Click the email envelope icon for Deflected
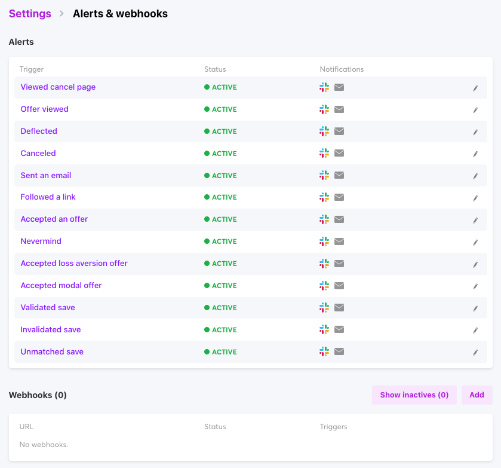Image resolution: width=501 pixels, height=468 pixels. pos(339,131)
